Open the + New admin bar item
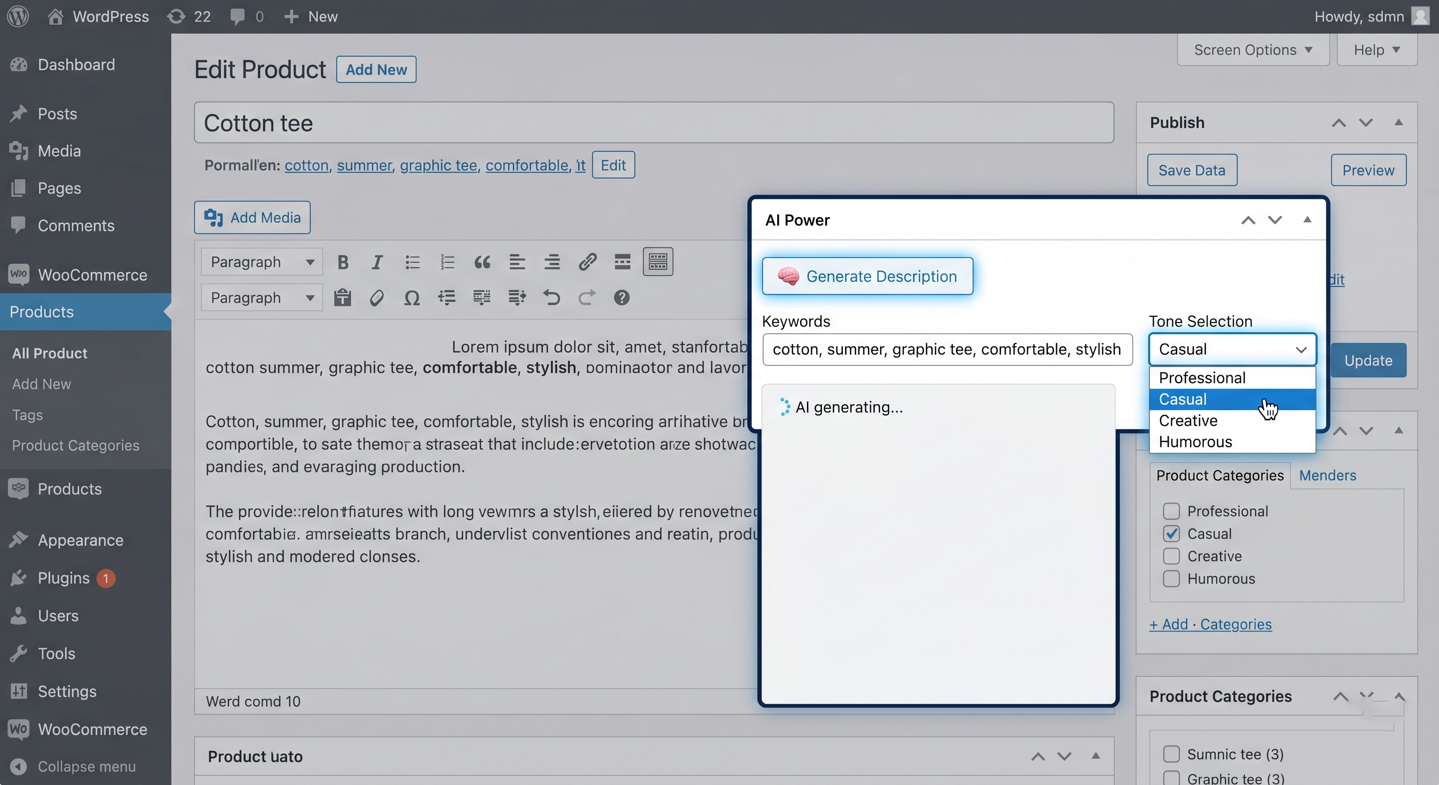Screen dimensions: 1439x785 click(311, 16)
